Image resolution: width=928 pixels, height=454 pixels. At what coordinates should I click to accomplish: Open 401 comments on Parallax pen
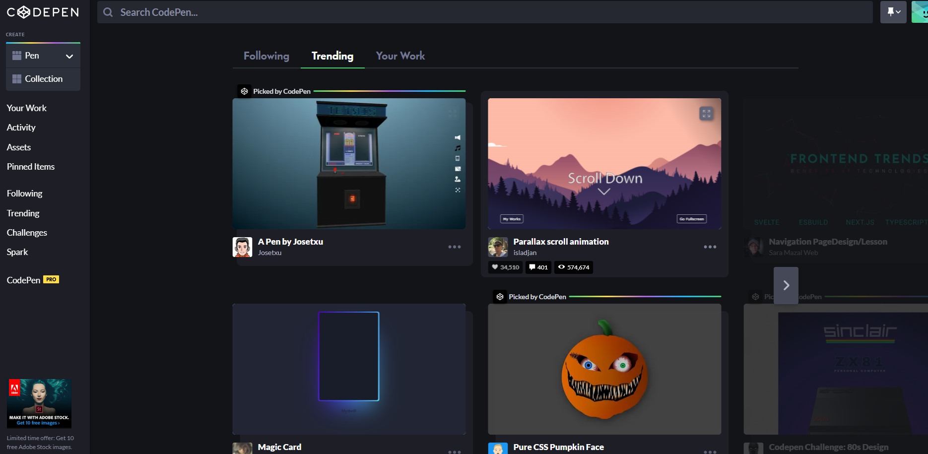coord(538,267)
